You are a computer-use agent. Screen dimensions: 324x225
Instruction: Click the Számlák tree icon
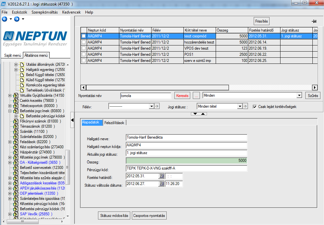click(16, 132)
